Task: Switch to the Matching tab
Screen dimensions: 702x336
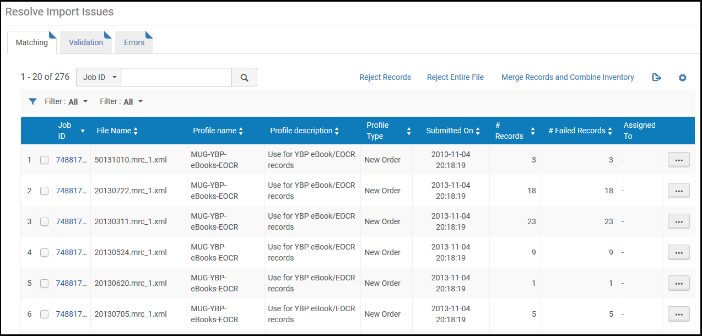Action: click(x=32, y=42)
